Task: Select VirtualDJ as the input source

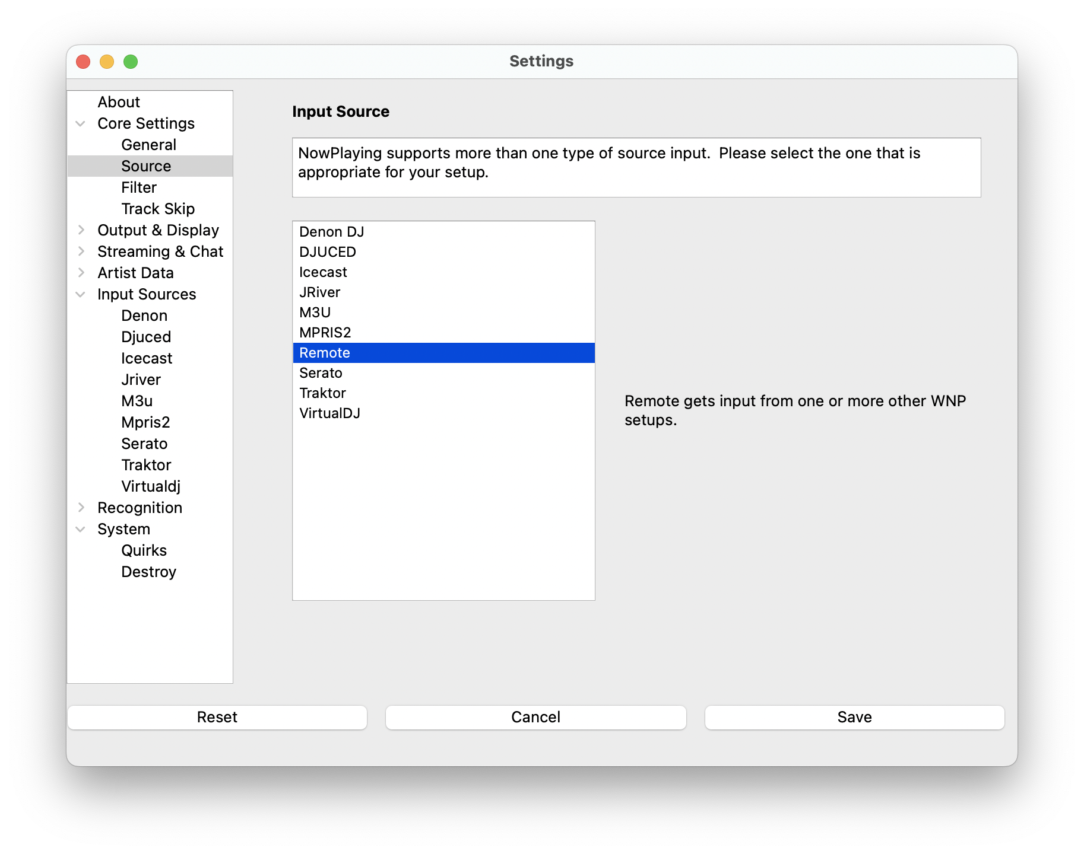Action: pos(329,413)
